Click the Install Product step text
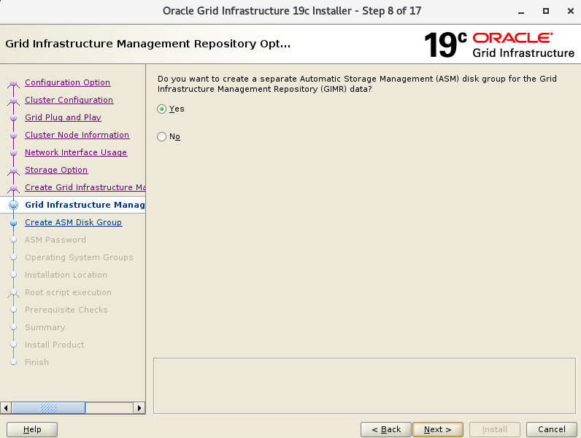This screenshot has height=438, width=581. tap(55, 345)
